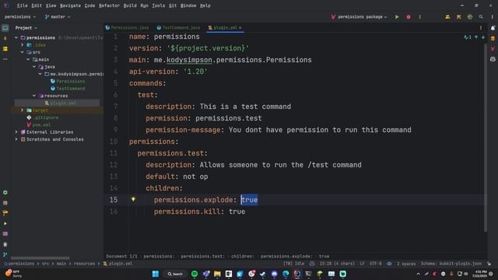This screenshot has width=498, height=280.
Task: Show intention actions light bulb on line 15
Action: click(x=133, y=199)
